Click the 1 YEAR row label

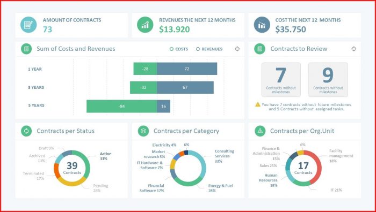(35, 69)
